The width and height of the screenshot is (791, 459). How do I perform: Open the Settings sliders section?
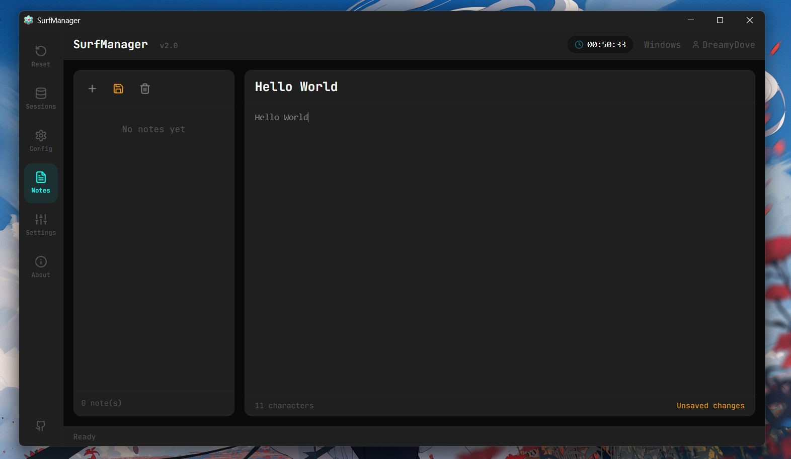point(41,225)
